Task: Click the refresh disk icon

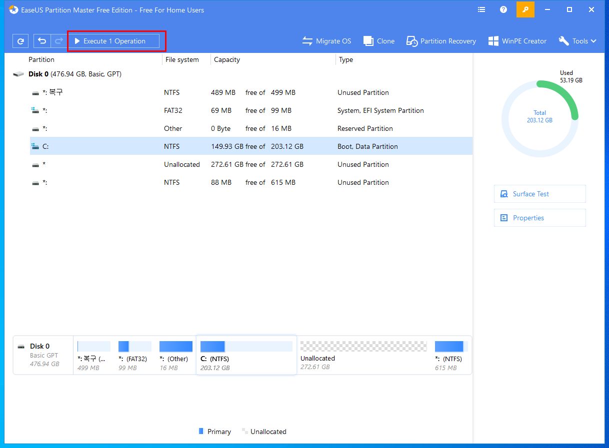Action: (20, 41)
